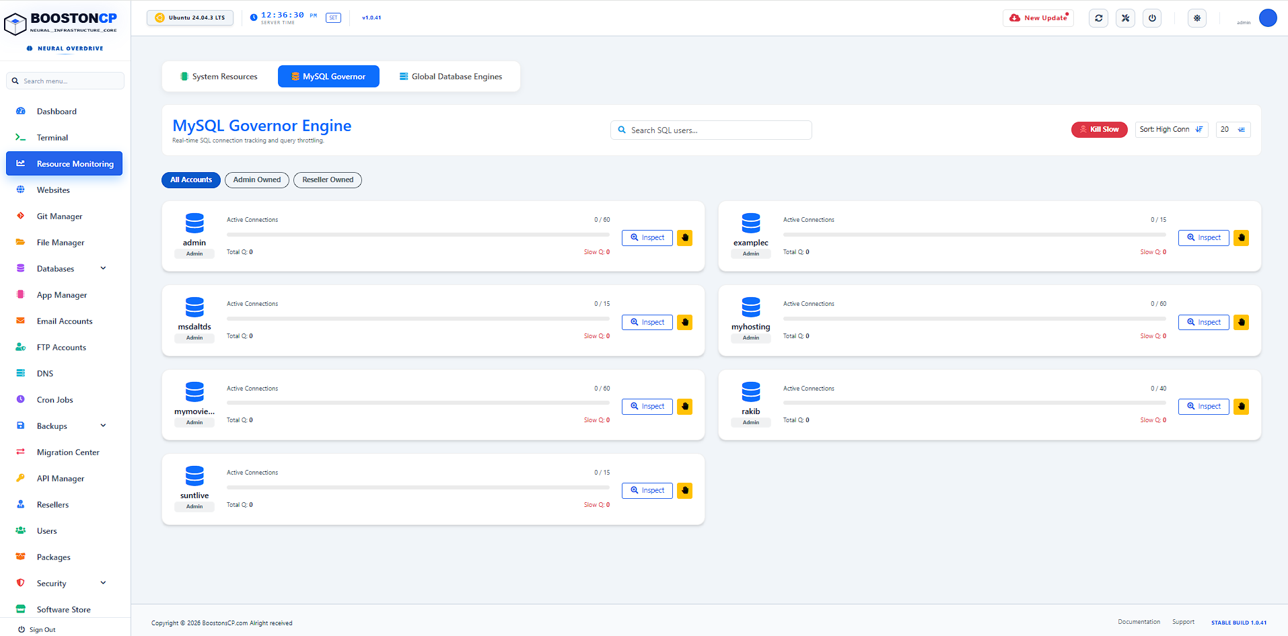The image size is (1288, 636).
Task: Open the 20 per-page dropdown
Action: [x=1233, y=130]
